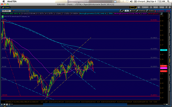
Task: Click the Time Machine clock icon
Action: 119,1
